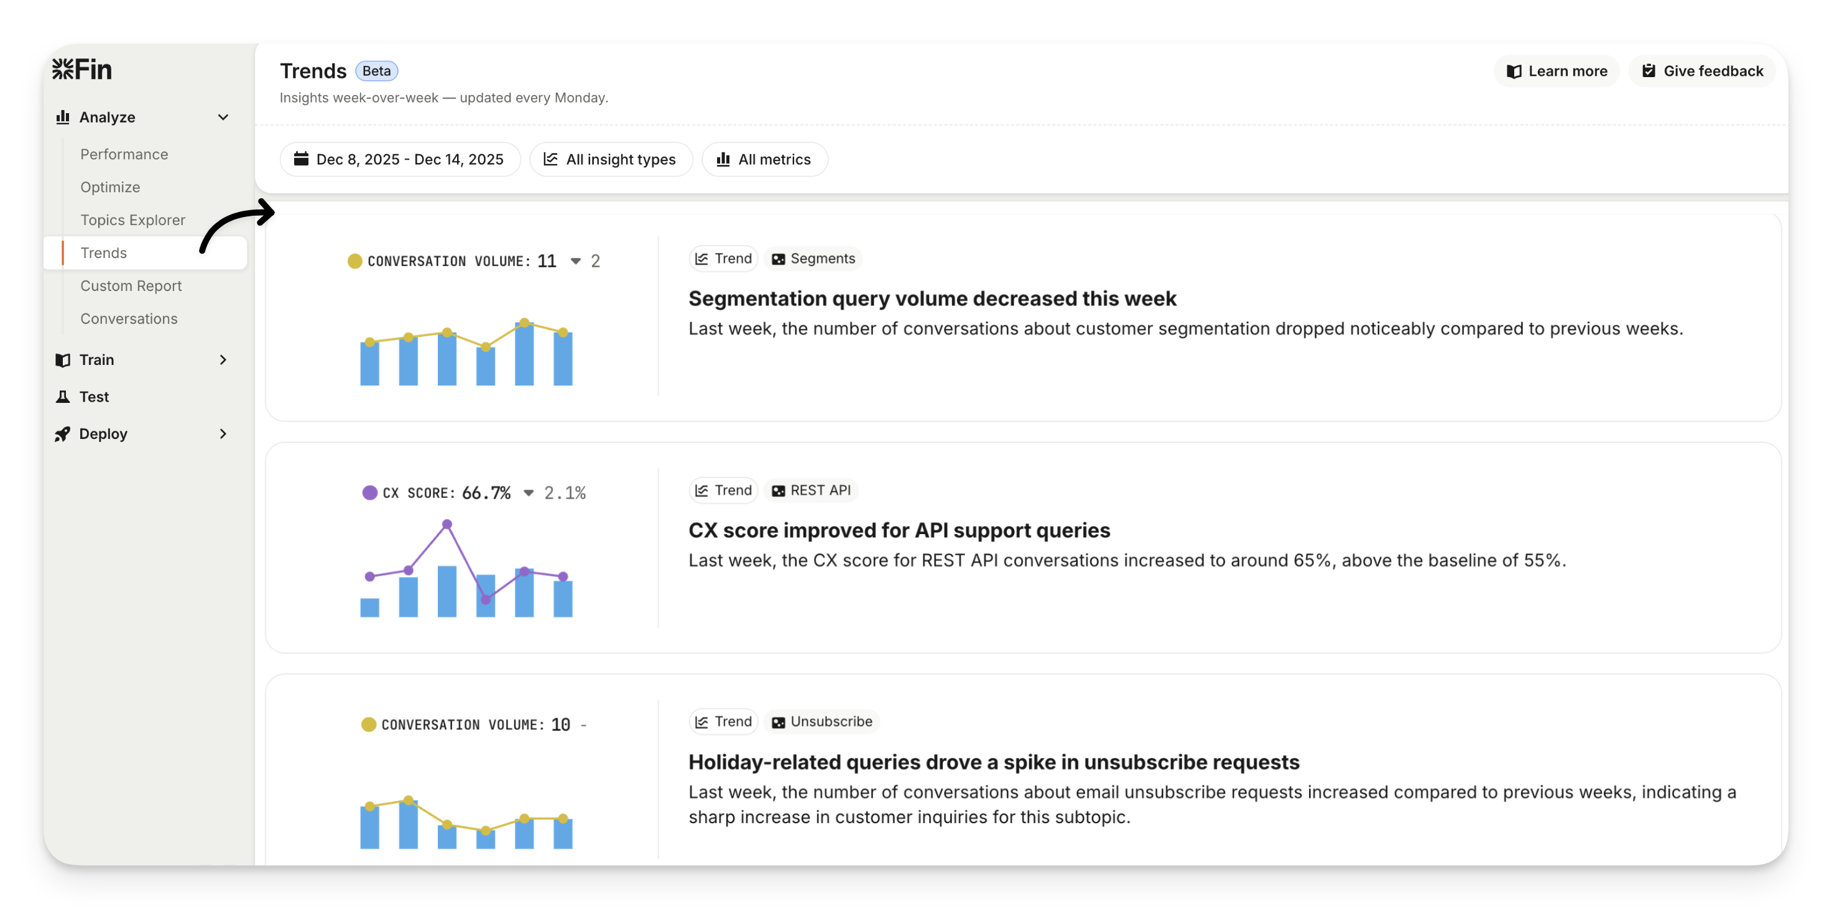Open the All insight types filter
Viewport: 1832px width, 909px height.
610,159
